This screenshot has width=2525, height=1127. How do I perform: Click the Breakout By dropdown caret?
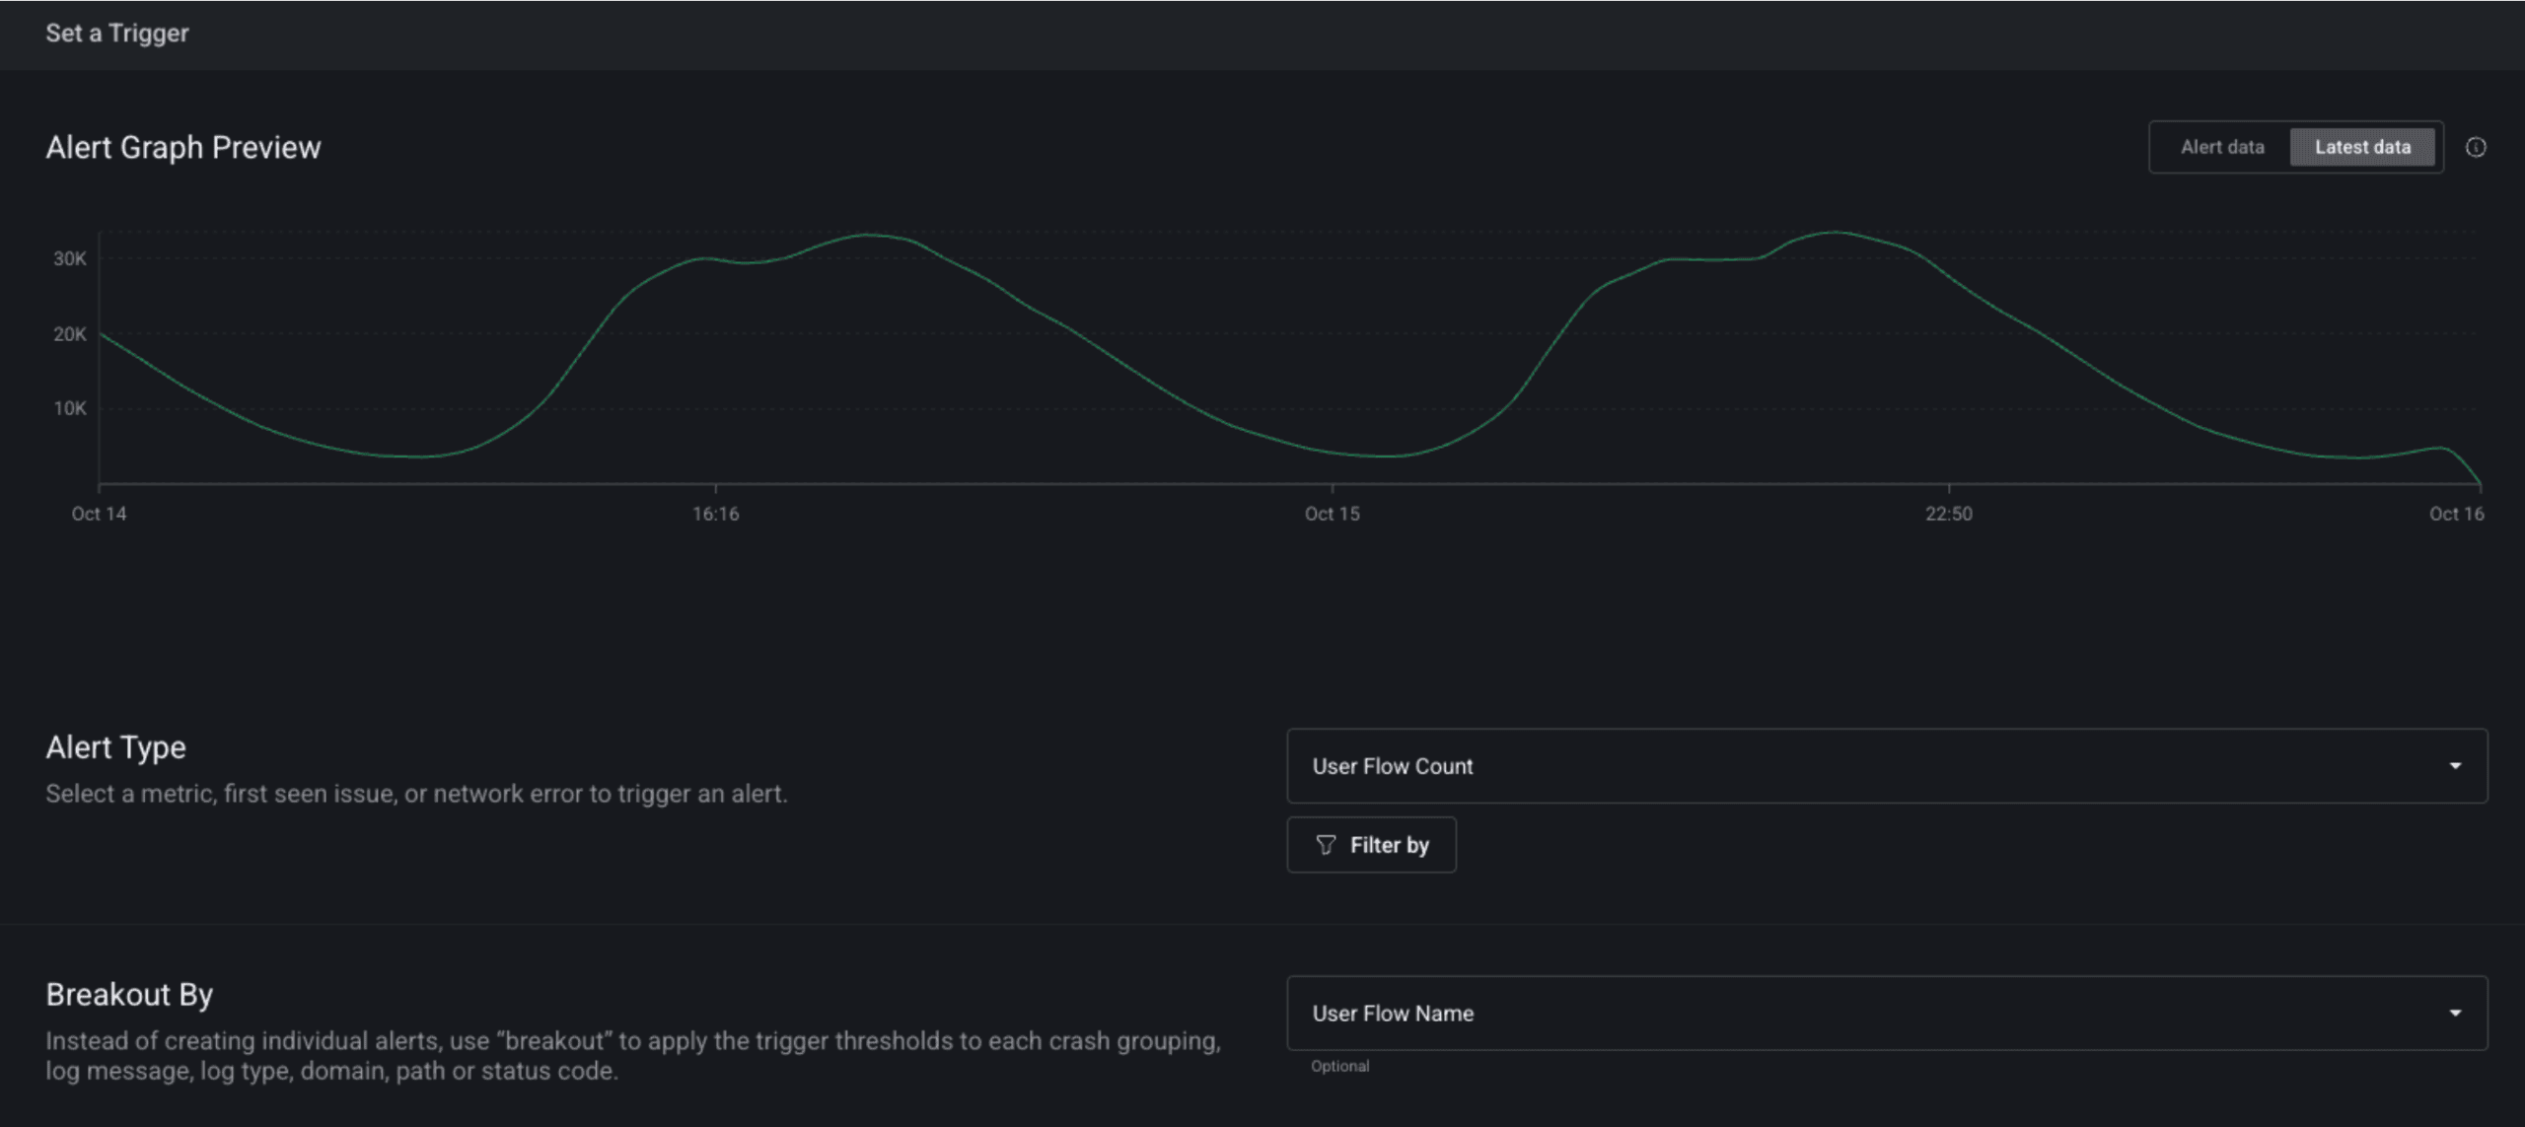click(x=2455, y=1014)
